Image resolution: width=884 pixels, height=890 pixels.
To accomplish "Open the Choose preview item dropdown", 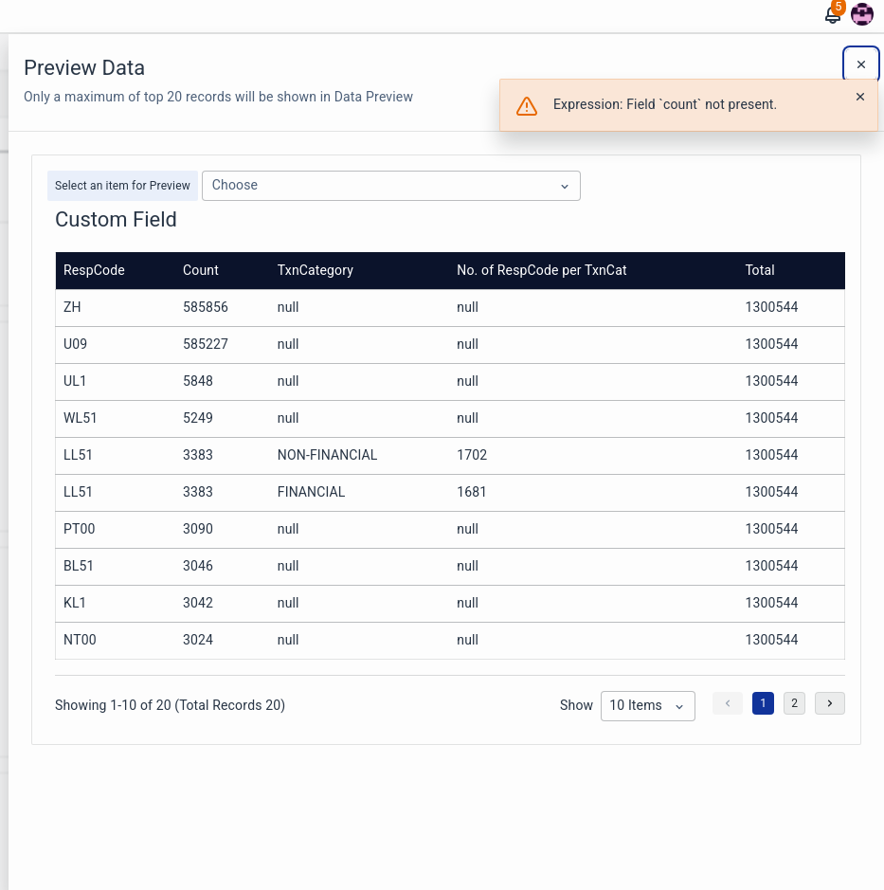I will (x=390, y=186).
